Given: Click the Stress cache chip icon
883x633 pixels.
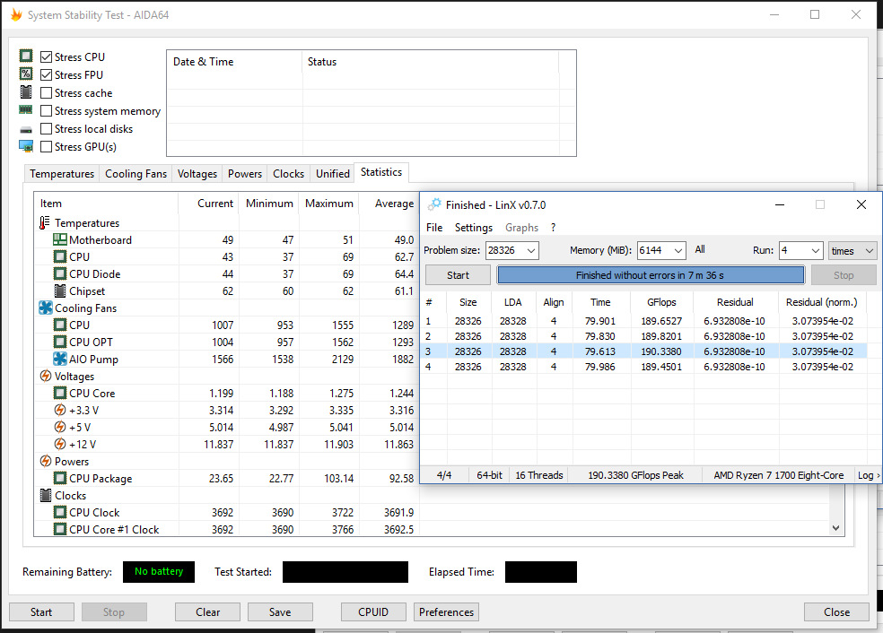Looking at the screenshot, I should pos(26,91).
